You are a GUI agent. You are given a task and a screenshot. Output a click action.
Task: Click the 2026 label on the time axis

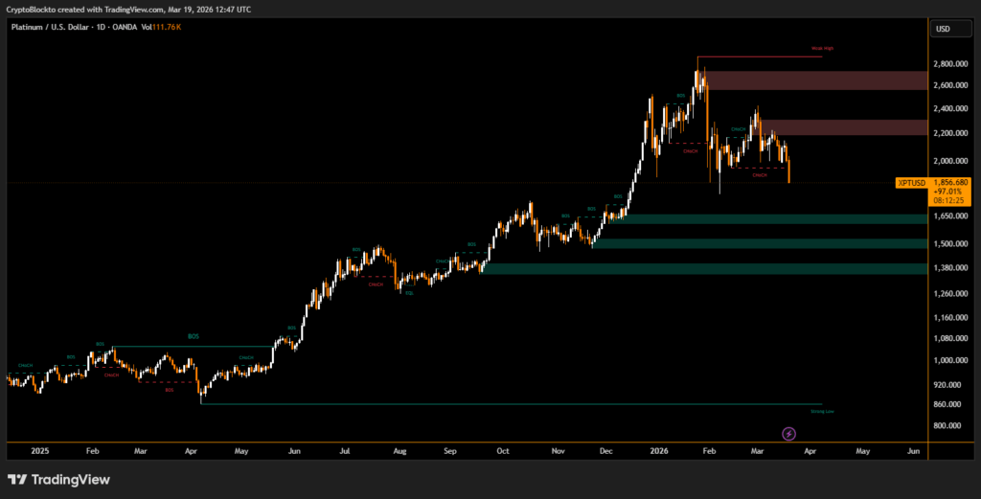(657, 449)
